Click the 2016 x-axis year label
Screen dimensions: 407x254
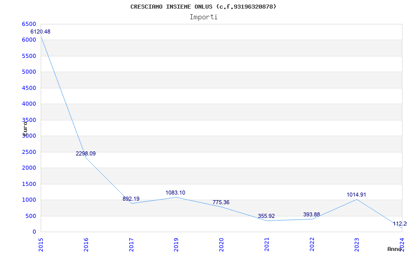pyautogui.click(x=86, y=245)
